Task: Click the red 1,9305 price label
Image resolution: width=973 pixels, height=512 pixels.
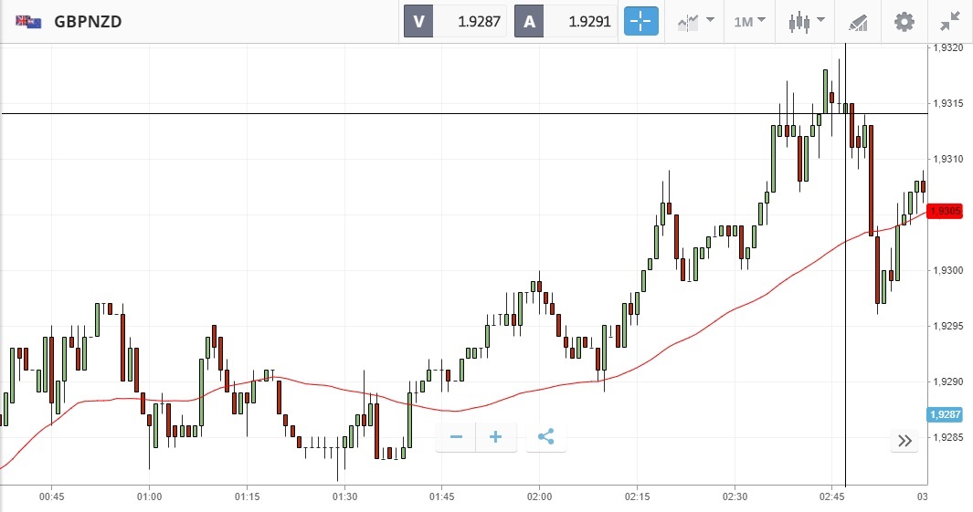Action: (x=944, y=212)
